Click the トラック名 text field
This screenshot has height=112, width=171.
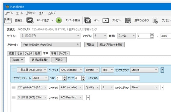(119, 78)
